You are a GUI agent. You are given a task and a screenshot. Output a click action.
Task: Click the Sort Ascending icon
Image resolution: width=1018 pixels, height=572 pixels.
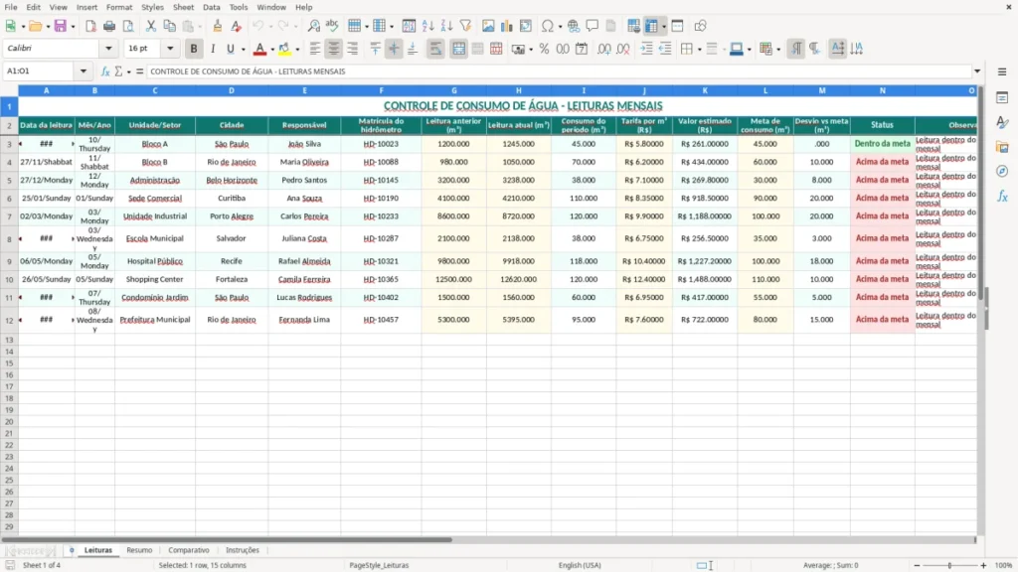pos(427,26)
